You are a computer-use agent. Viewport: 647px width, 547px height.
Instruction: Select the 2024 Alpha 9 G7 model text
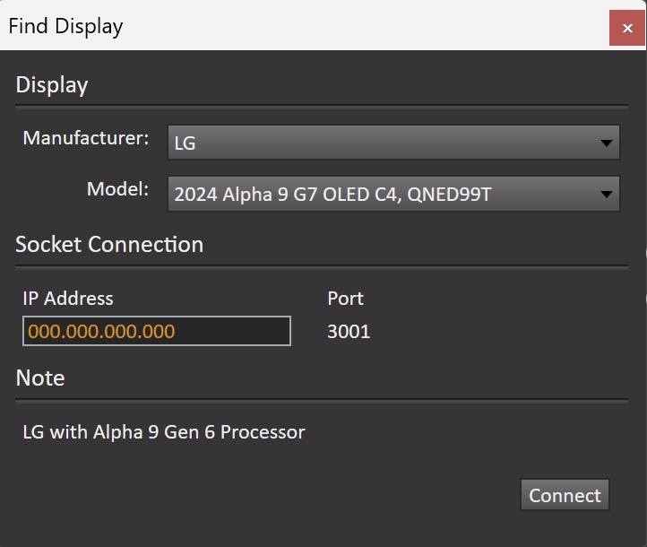pyautogui.click(x=332, y=195)
